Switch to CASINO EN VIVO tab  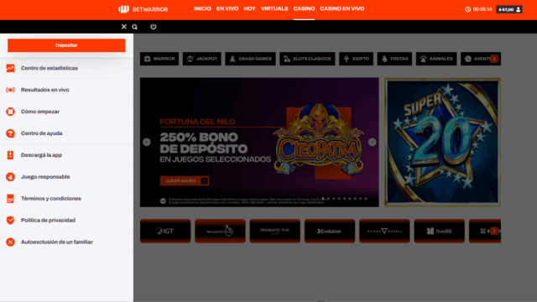341,9
